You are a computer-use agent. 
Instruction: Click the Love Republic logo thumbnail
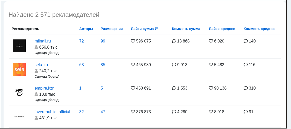(19, 117)
